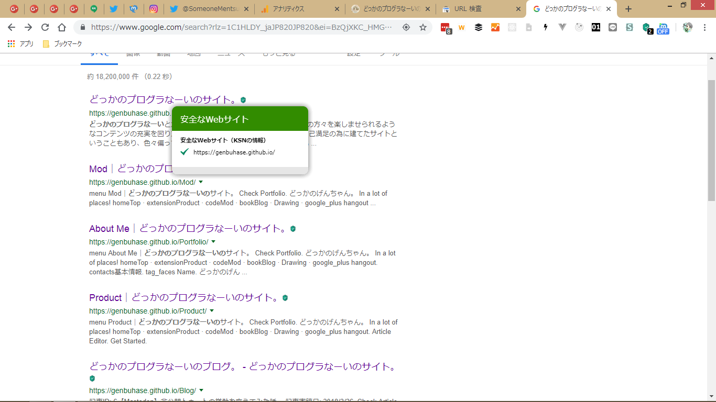Open the Product search result link
This screenshot has width=716, height=402.
click(x=105, y=298)
